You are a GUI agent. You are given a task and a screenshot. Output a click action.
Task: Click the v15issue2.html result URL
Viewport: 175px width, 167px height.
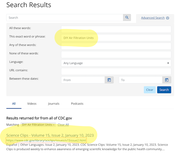coord(46,140)
